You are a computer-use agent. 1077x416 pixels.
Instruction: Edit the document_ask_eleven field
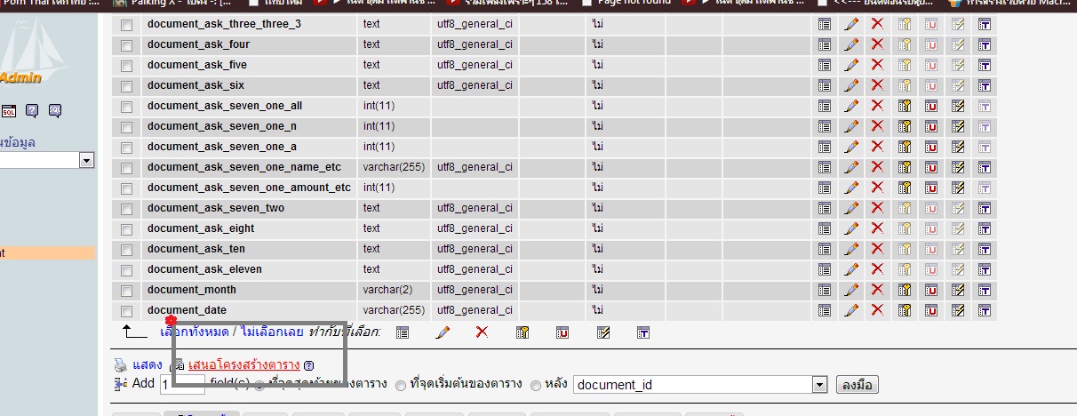click(x=851, y=269)
